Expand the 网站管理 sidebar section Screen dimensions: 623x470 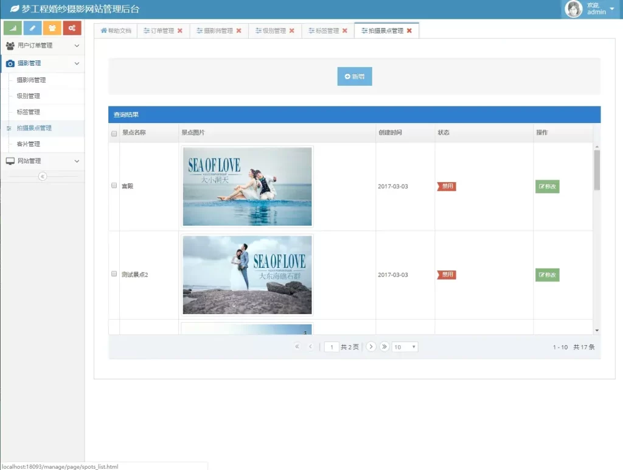click(42, 161)
